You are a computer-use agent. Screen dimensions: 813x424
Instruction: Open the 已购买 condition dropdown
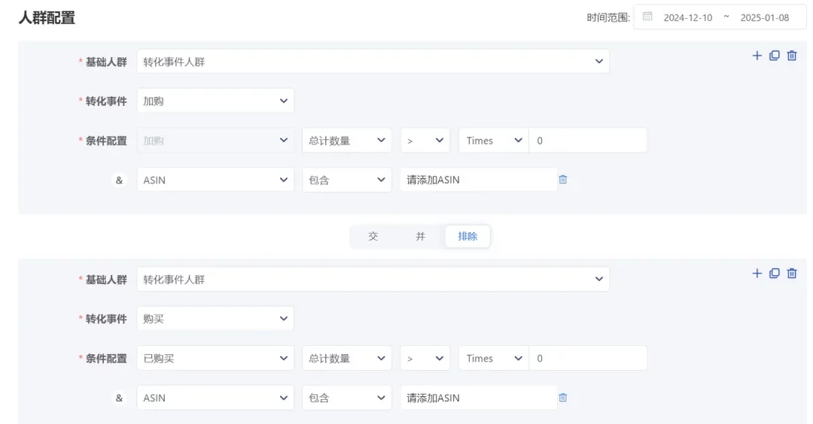coord(215,359)
